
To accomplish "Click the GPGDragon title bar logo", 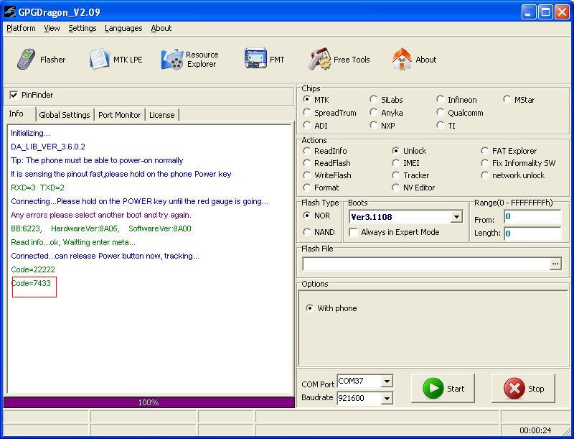I will (x=10, y=11).
